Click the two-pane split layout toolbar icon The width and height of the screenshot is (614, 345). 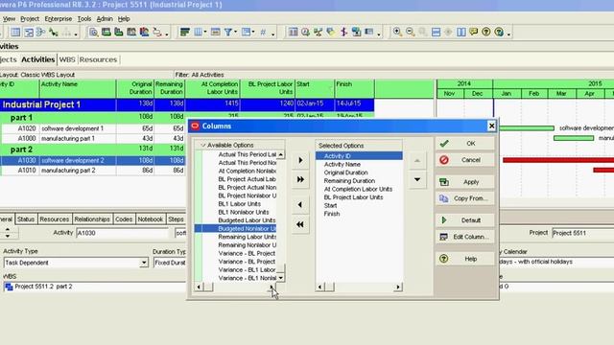pos(460,32)
